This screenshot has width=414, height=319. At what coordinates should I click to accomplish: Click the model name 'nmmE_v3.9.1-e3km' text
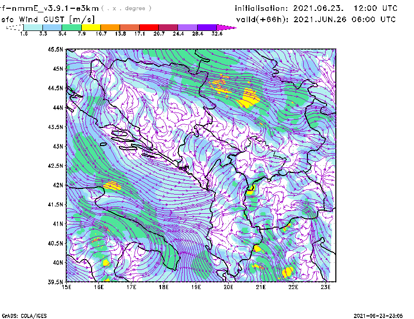(55, 8)
